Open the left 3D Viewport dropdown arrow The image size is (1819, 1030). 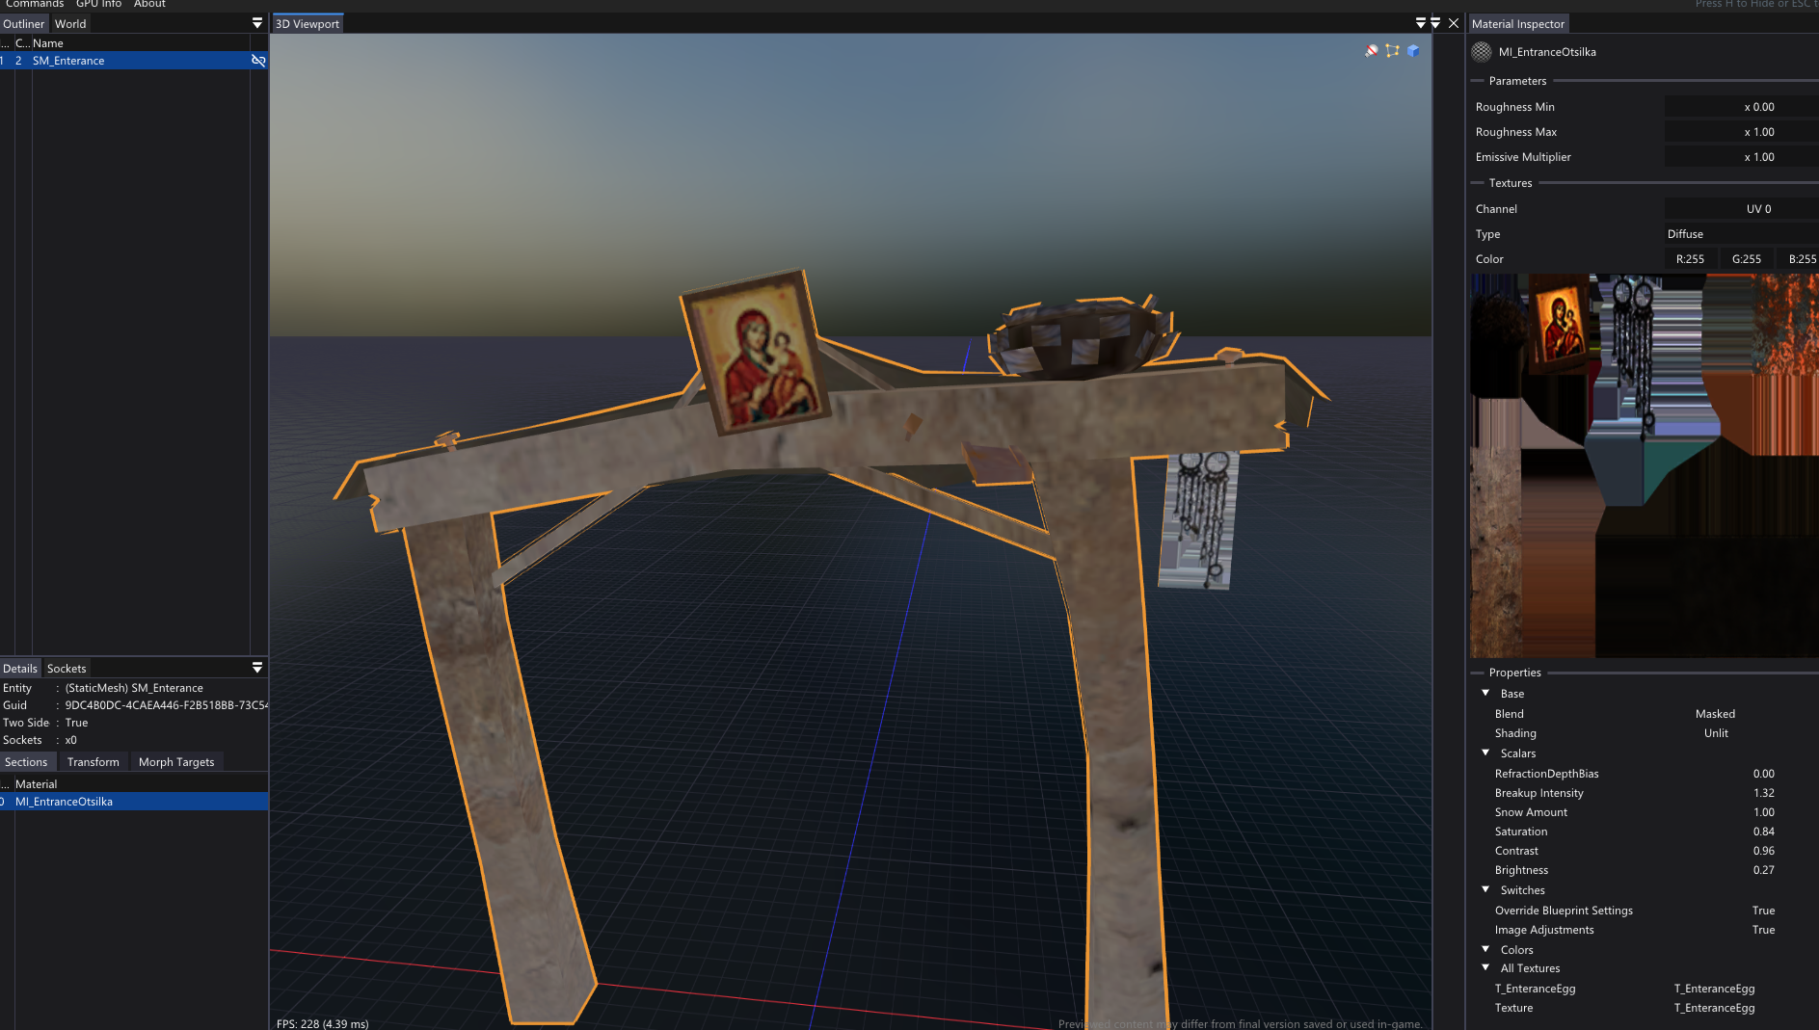point(1420,23)
